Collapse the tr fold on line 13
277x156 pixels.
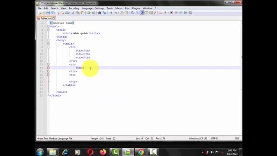coord(48,65)
